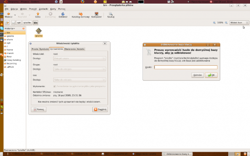The image size is (250, 156).
Task: Open the Przejdź menu
Action: (x=33, y=9)
